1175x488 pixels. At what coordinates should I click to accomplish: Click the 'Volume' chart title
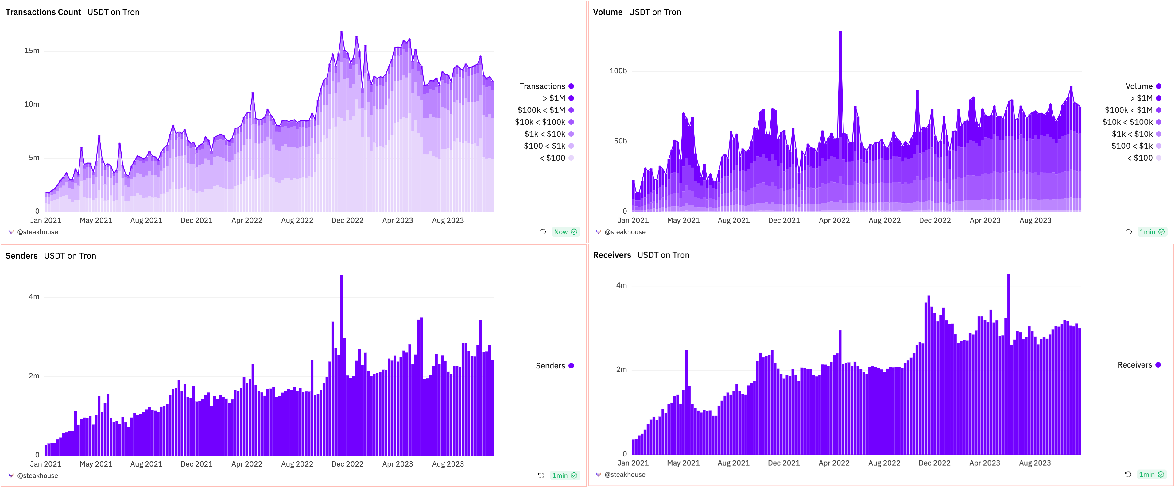(x=607, y=12)
